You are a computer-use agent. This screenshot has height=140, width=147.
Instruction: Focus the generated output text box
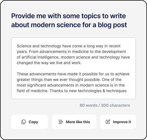pos(73,68)
